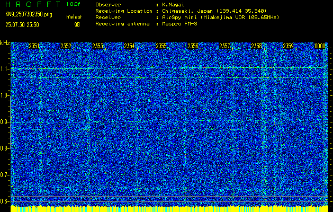Click the Observer label
Screen dimensions: 333x212
(108, 4)
